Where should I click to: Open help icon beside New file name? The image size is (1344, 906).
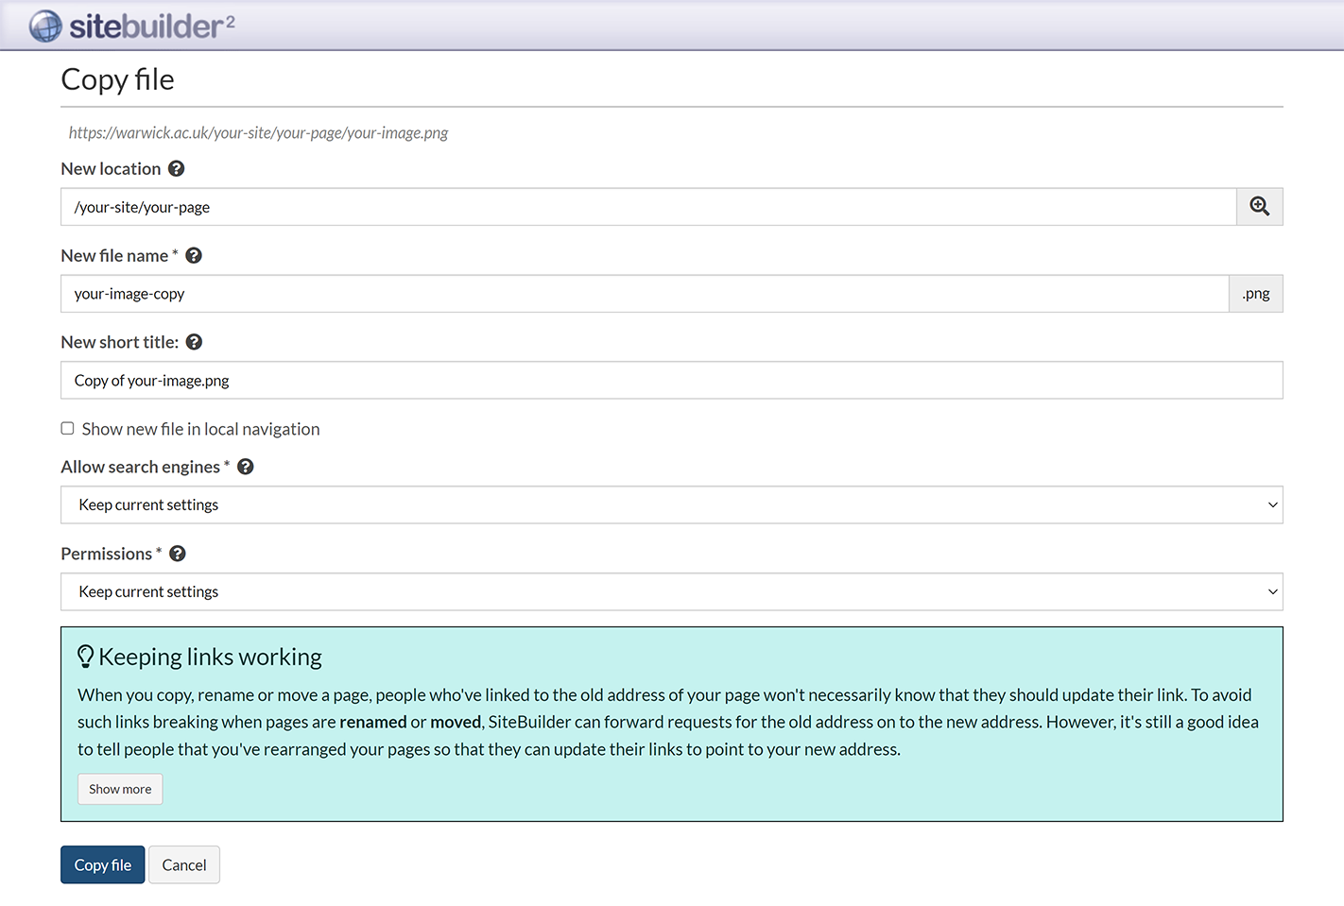click(x=194, y=256)
